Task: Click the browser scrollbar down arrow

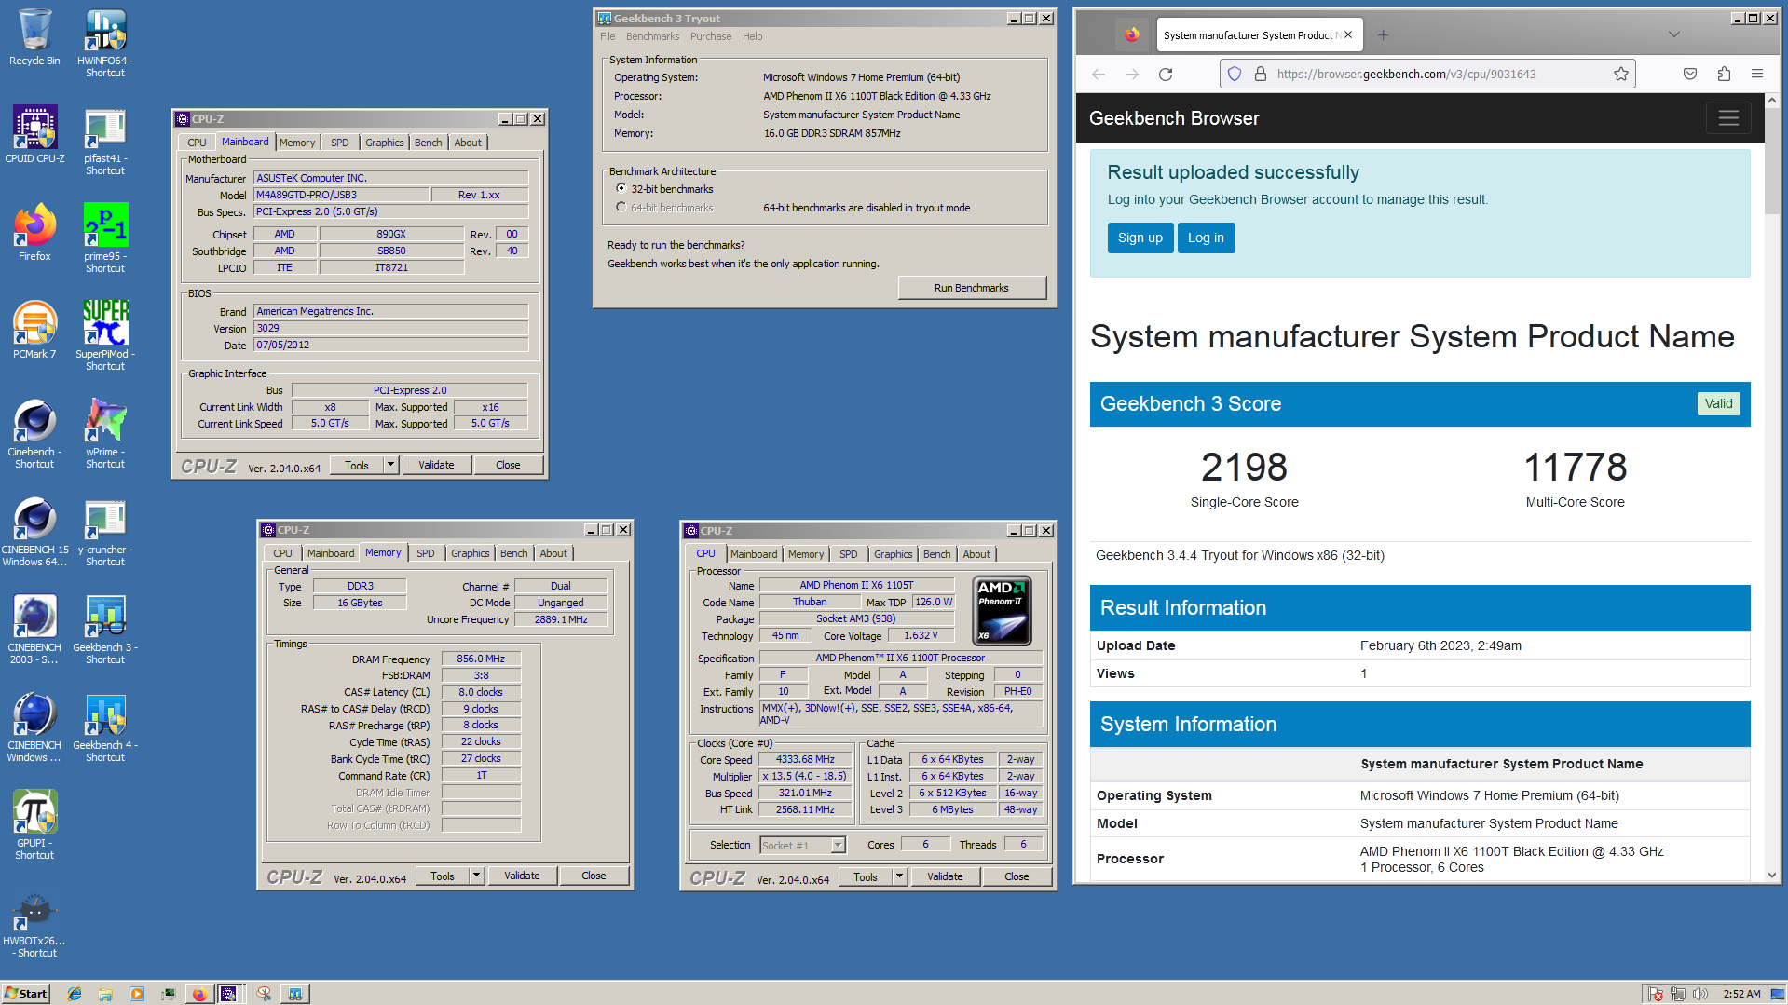Action: pyautogui.click(x=1772, y=875)
